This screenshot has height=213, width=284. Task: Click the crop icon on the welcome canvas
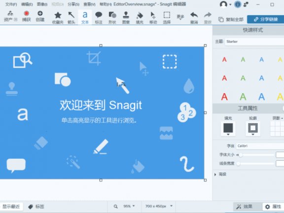point(94,58)
